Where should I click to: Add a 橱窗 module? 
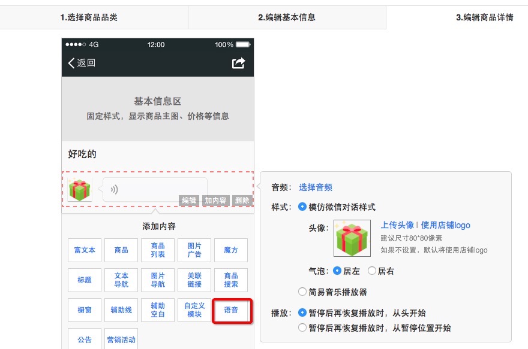(x=85, y=310)
